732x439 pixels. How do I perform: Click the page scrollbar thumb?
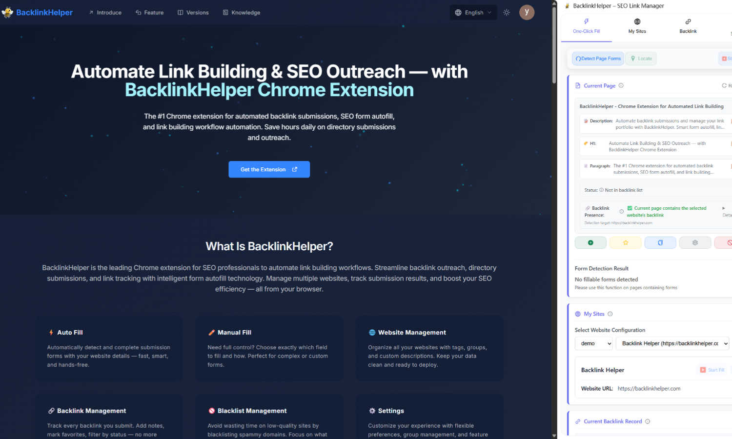coord(554,45)
